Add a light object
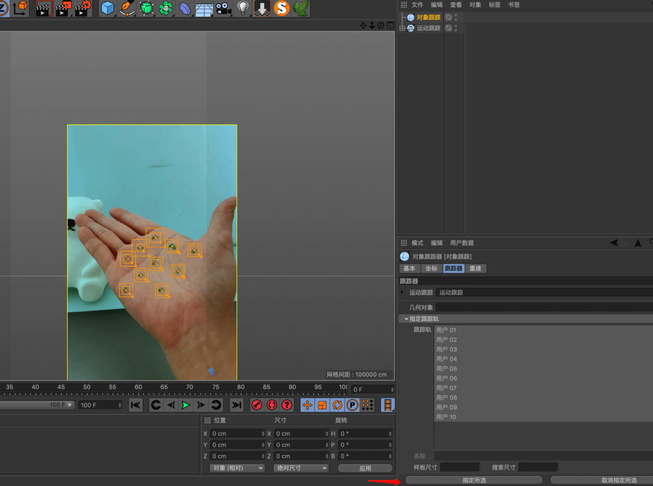The image size is (653, 486). pos(243,8)
